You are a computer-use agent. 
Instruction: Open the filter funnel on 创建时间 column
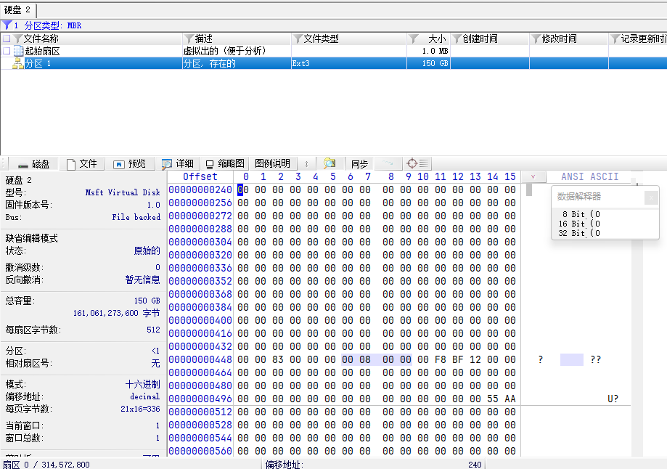point(457,38)
